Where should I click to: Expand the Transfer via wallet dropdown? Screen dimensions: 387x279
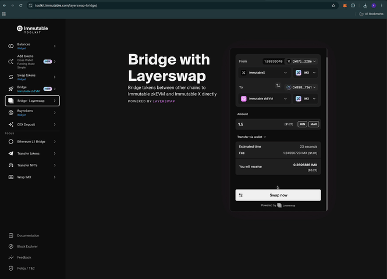[x=252, y=137]
